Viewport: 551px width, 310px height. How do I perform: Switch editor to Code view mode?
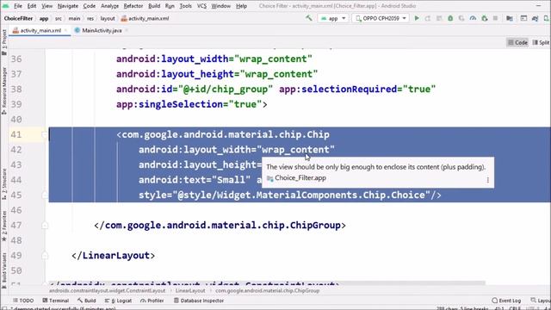[x=517, y=42]
